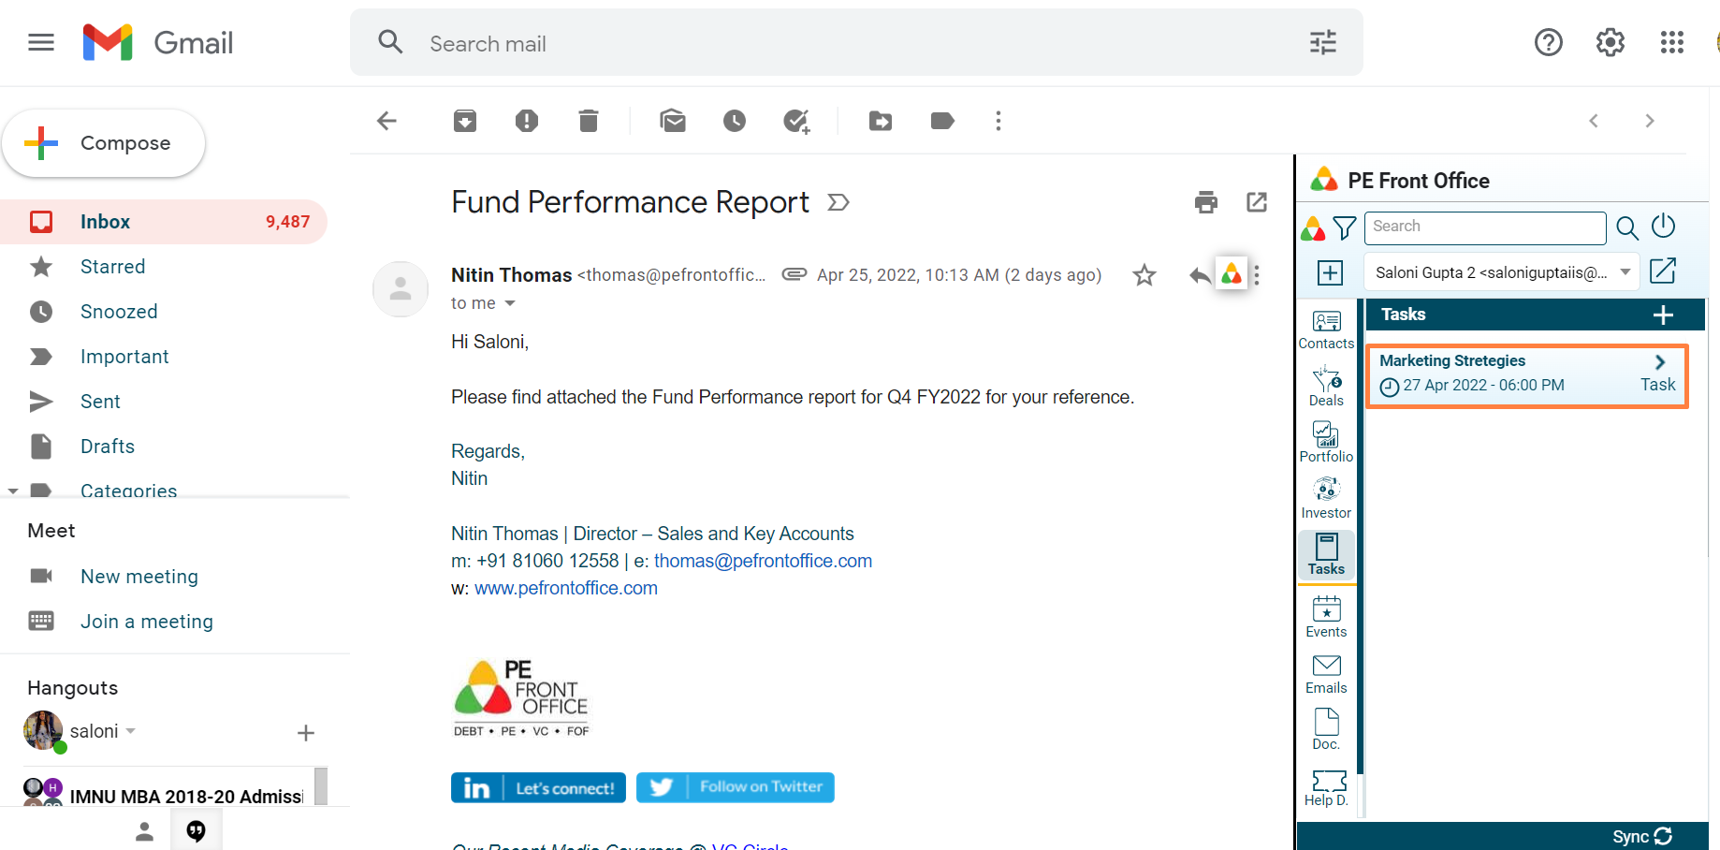Click the PE Front Office filter funnel icon
The height and width of the screenshot is (850, 1720).
click(1345, 227)
